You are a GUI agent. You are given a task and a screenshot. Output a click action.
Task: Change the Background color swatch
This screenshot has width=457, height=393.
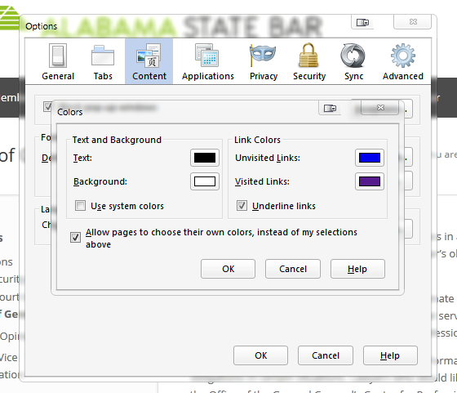click(205, 181)
